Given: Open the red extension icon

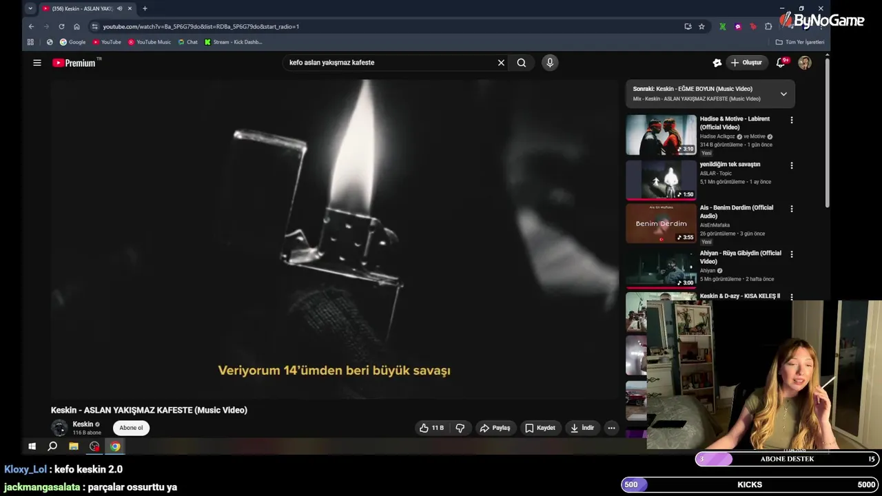Looking at the screenshot, I should [753, 26].
